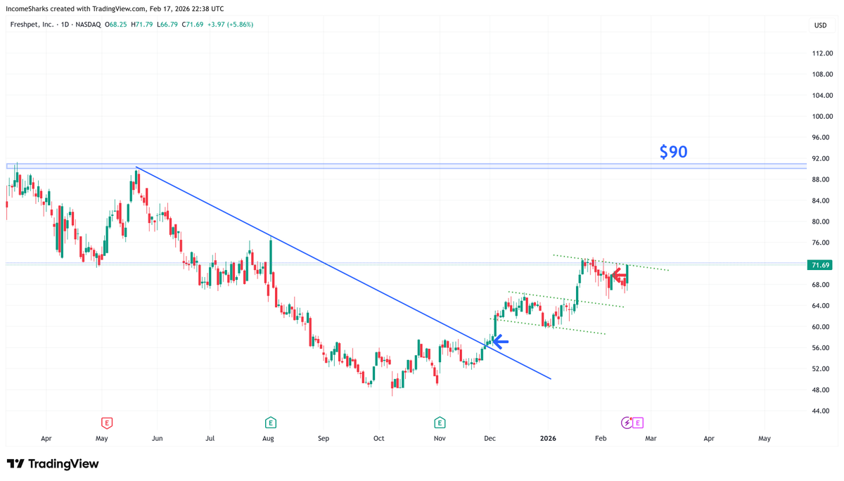Click the 44.00 price axis label

click(822, 411)
